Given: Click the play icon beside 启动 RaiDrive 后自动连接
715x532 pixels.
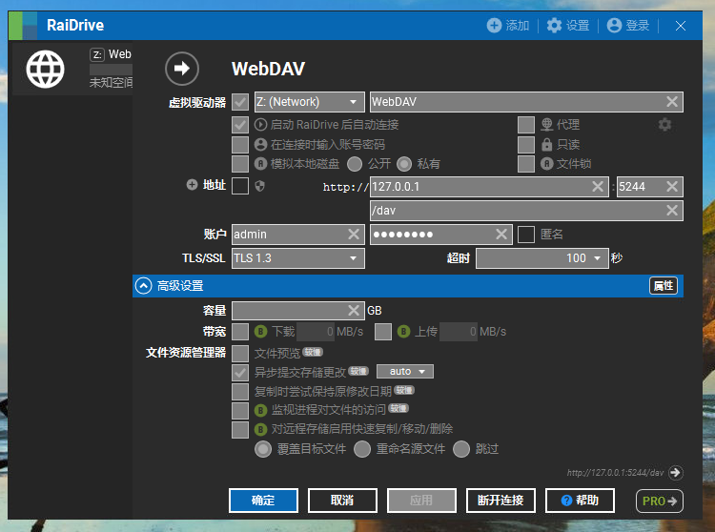Looking at the screenshot, I should click(x=260, y=125).
